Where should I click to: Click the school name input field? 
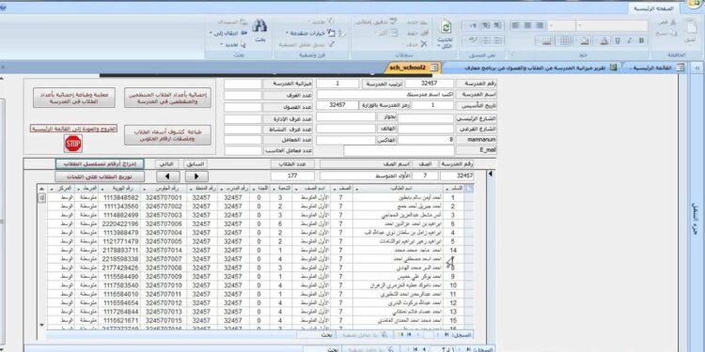(x=384, y=95)
